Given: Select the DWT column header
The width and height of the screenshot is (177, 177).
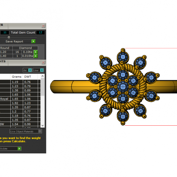Looking at the screenshot, I should click(27, 76).
